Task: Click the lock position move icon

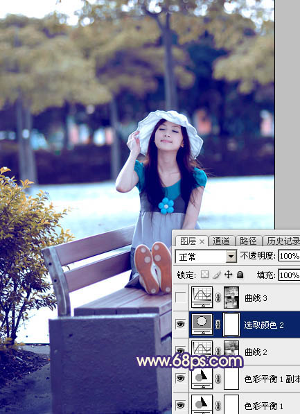Action: (228, 275)
